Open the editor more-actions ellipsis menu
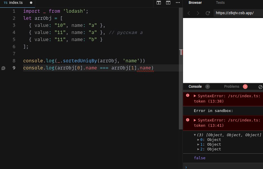263x169 pixels. pyautogui.click(x=178, y=3)
